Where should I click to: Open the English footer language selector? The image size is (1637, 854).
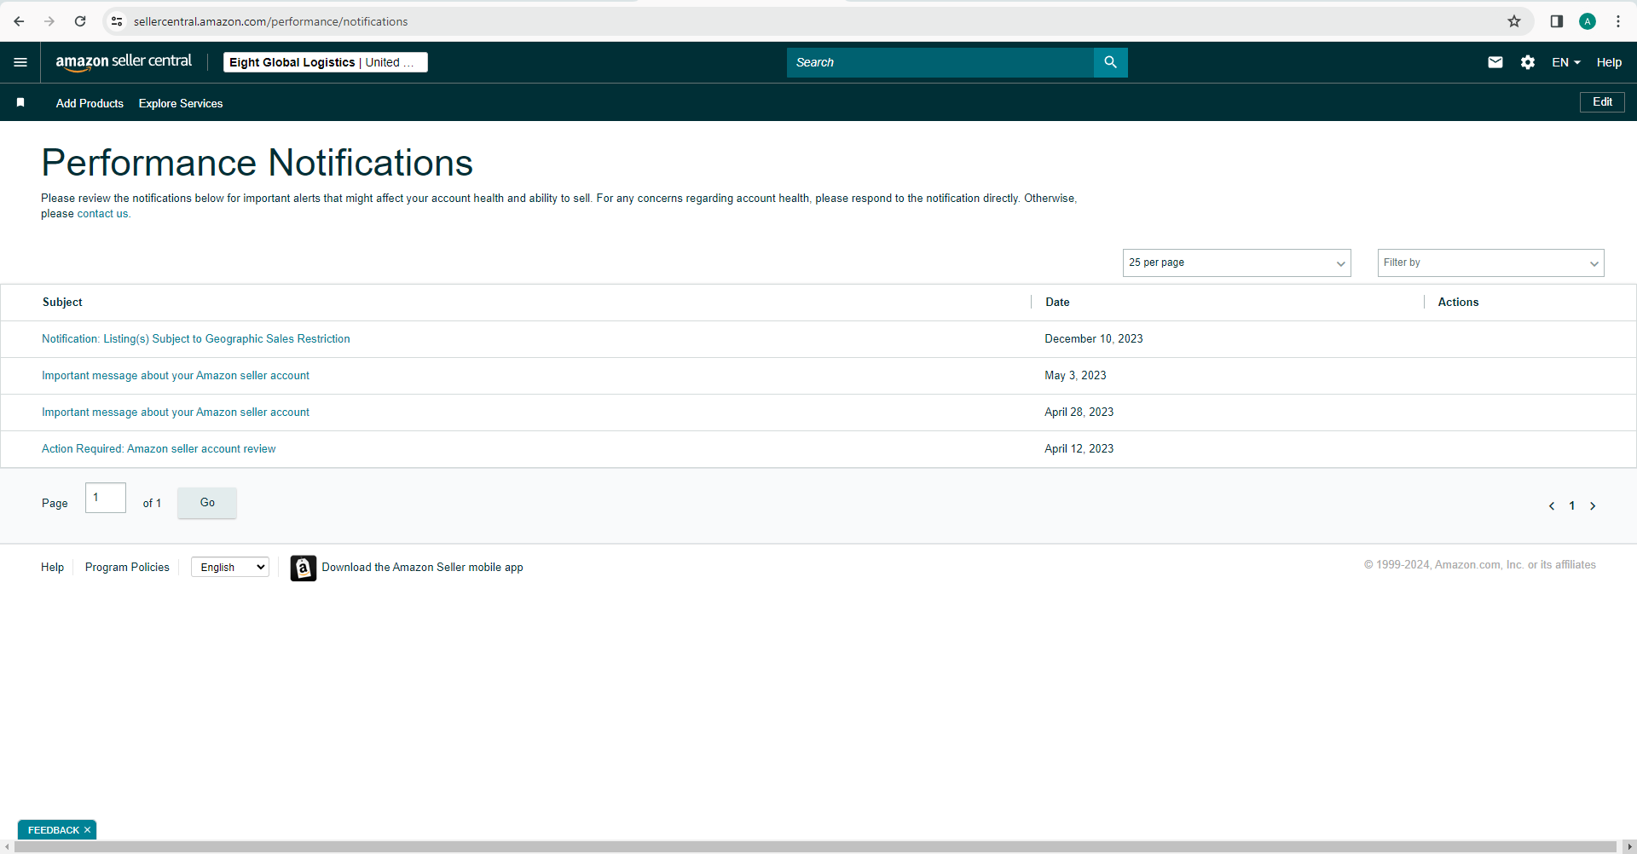(230, 568)
